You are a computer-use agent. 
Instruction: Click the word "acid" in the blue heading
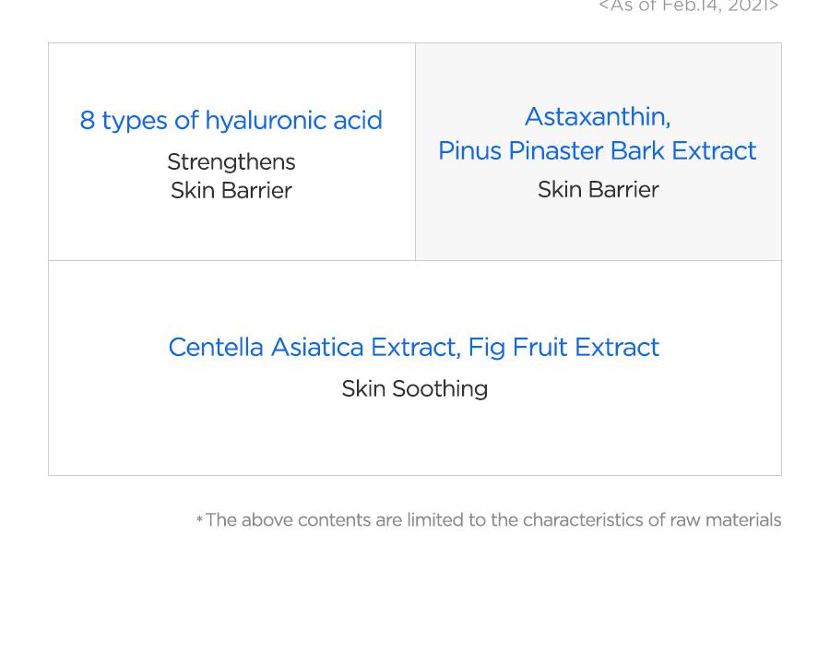(x=358, y=120)
